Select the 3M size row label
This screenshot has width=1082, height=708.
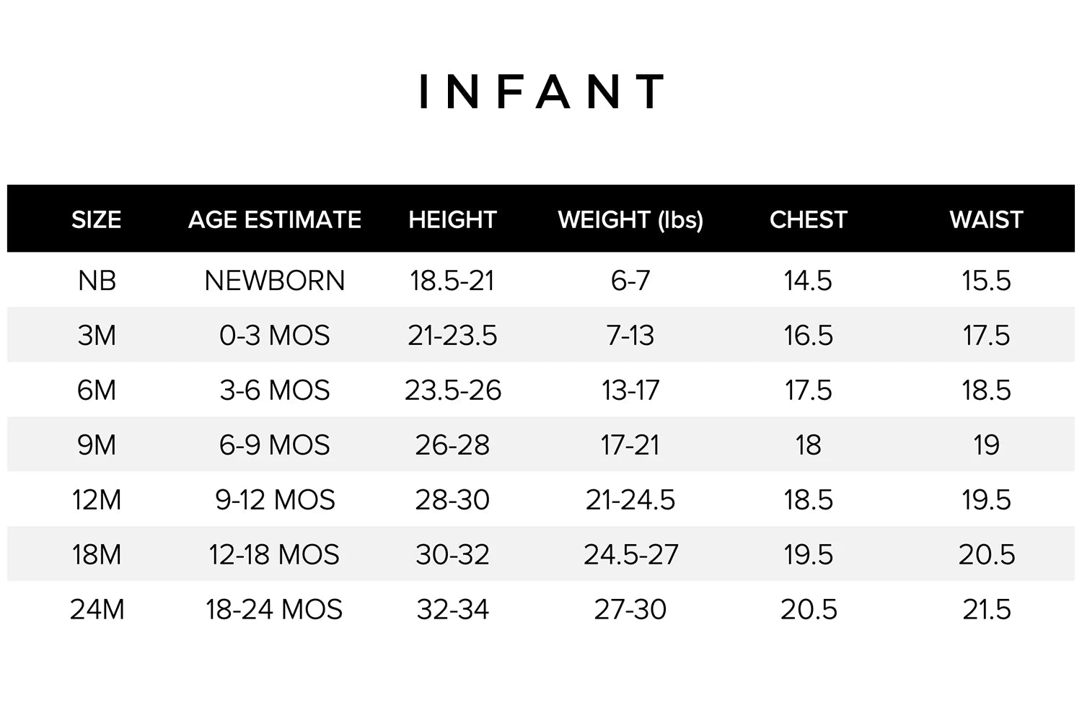pyautogui.click(x=97, y=335)
